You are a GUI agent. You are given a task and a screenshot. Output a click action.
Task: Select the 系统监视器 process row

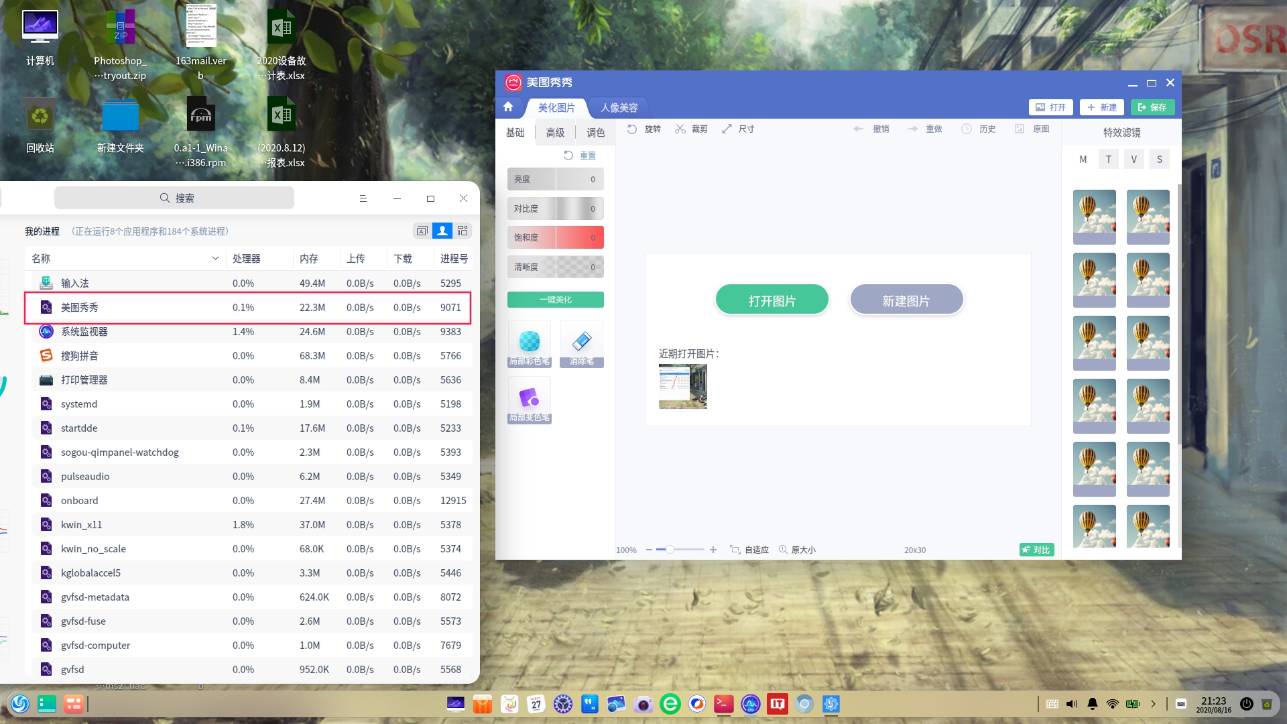click(x=252, y=332)
